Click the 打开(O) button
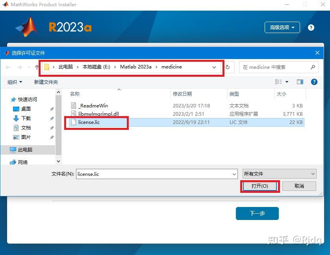Viewport: 330px width, 255px height. point(260,186)
